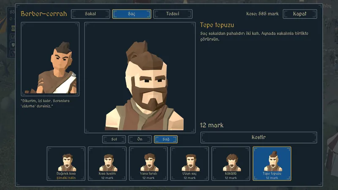Pick the Kısa kesim hairstyle
The width and height of the screenshot is (338, 190).
(x=107, y=163)
